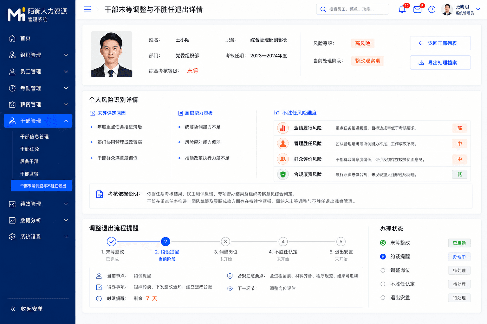Click the 首页 home icon

coord(12,38)
